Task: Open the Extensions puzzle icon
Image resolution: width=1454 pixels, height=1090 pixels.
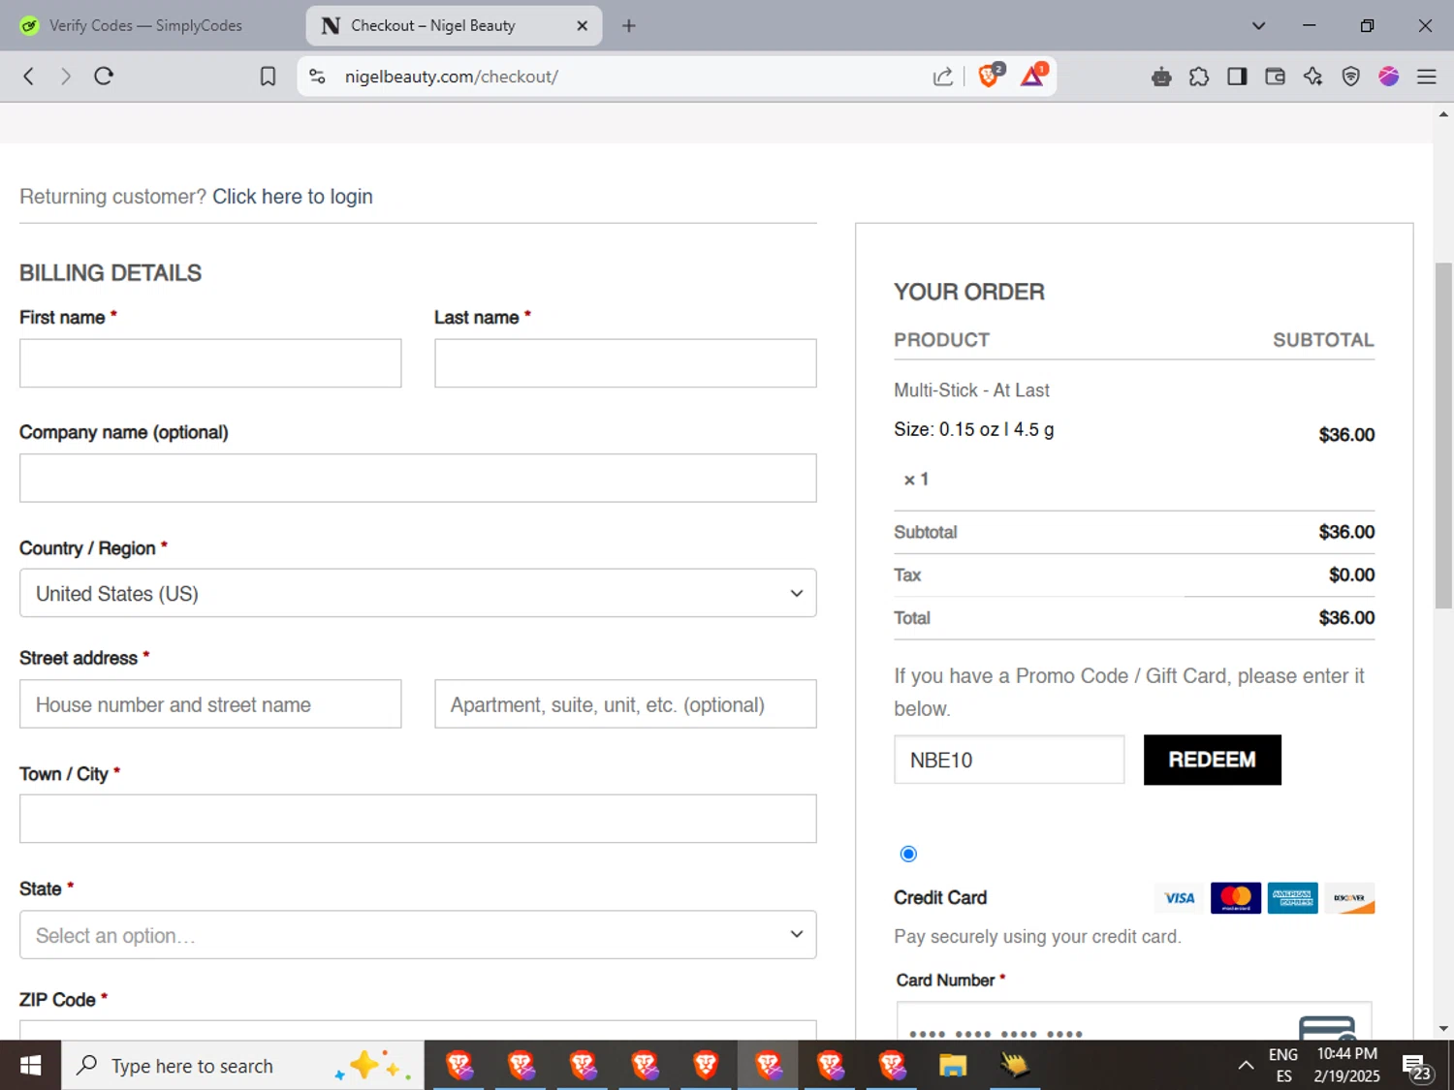Action: tap(1199, 77)
